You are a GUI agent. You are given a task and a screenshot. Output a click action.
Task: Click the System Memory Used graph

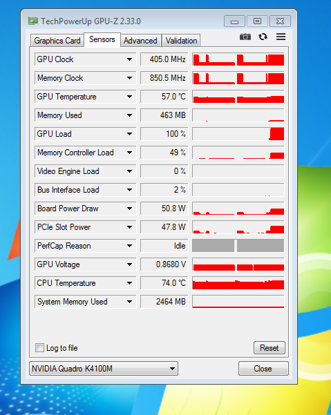(x=238, y=302)
